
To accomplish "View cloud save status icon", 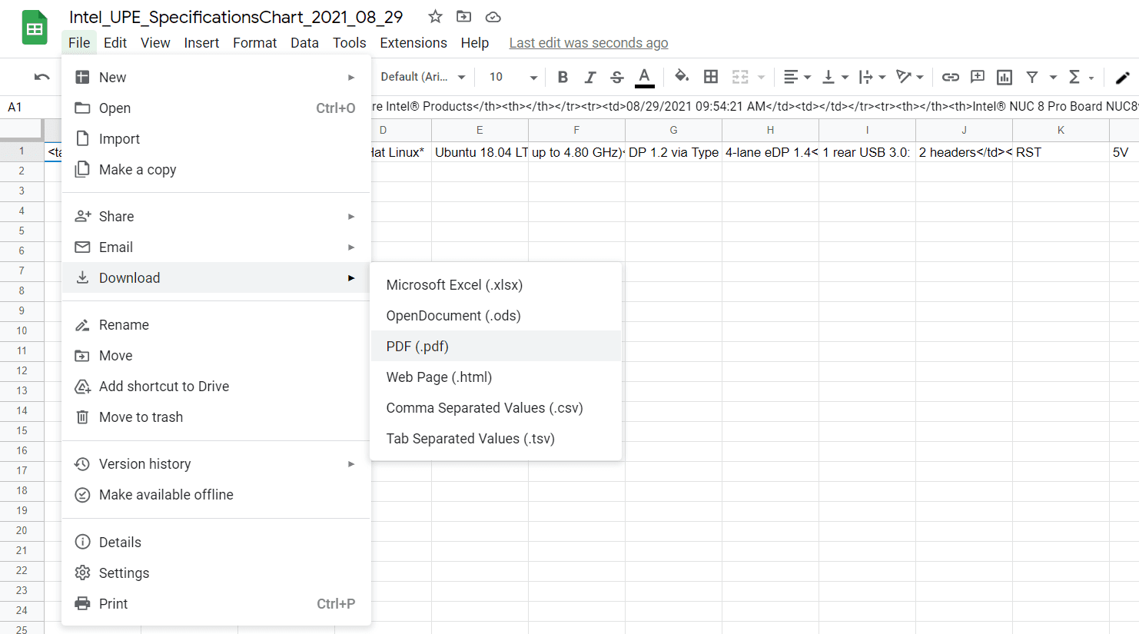I will 493,17.
